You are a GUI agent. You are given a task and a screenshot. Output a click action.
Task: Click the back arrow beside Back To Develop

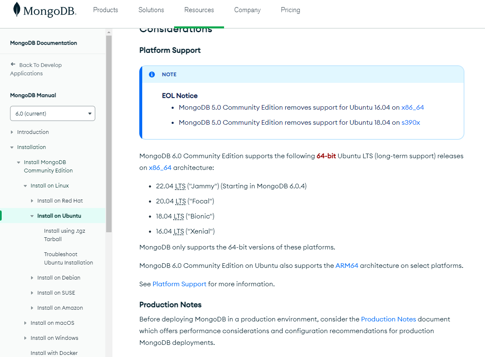click(13, 64)
